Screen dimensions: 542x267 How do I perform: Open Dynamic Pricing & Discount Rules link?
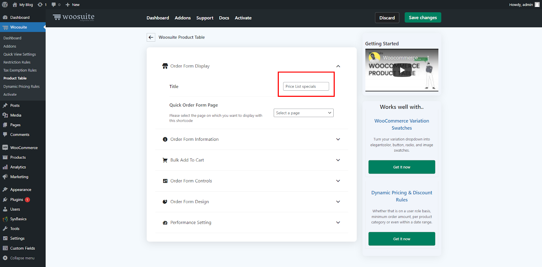(x=402, y=196)
